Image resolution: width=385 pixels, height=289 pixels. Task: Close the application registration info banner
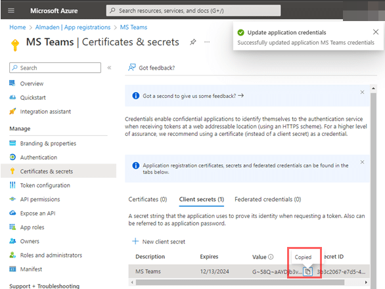[362, 162]
